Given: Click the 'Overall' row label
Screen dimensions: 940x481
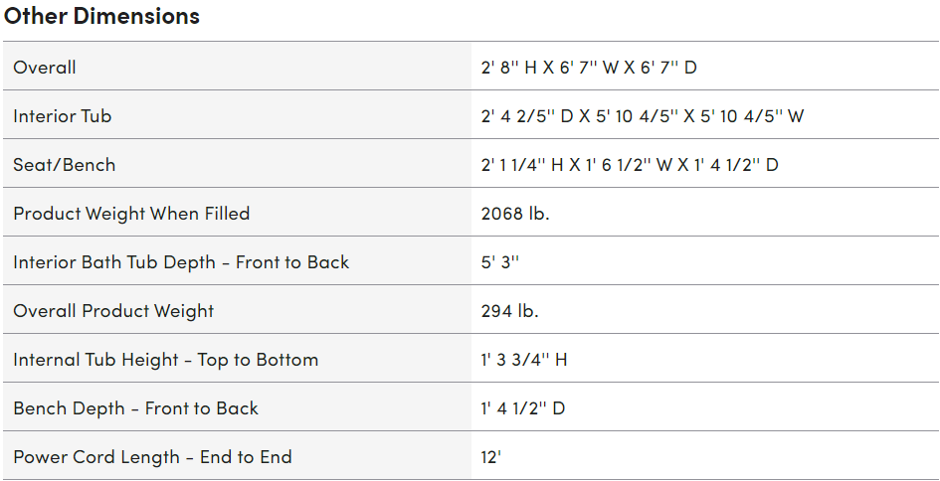Looking at the screenshot, I should coord(45,68).
